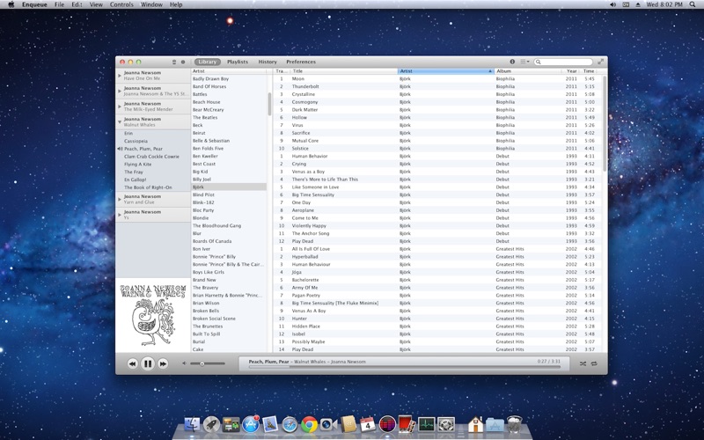Select Peach, Plum, Pear in queue
The image size is (704, 440).
pos(152,149)
